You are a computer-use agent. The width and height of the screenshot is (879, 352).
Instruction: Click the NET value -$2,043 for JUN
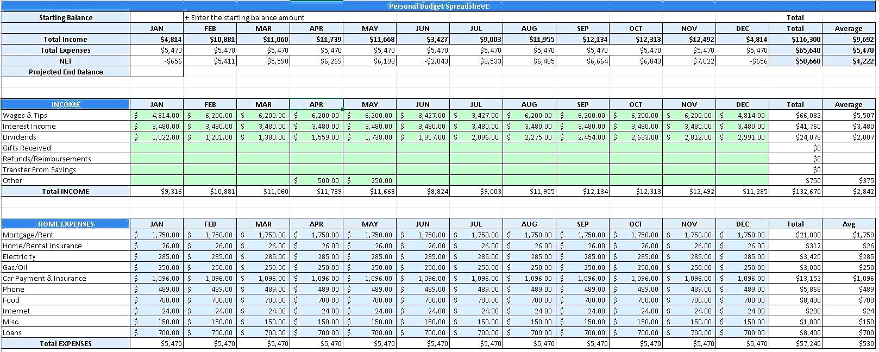click(423, 61)
